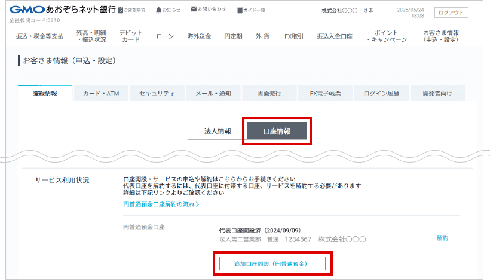Select the 口座情報 toggle button
The image size is (490, 280).
tap(277, 131)
